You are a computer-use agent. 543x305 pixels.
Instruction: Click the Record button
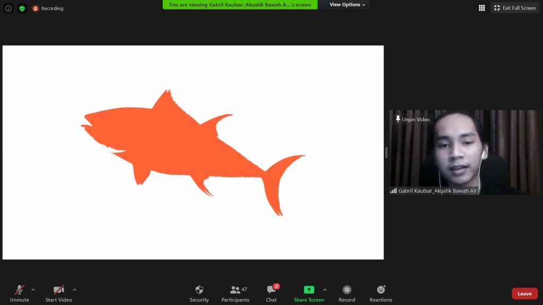pos(347,293)
